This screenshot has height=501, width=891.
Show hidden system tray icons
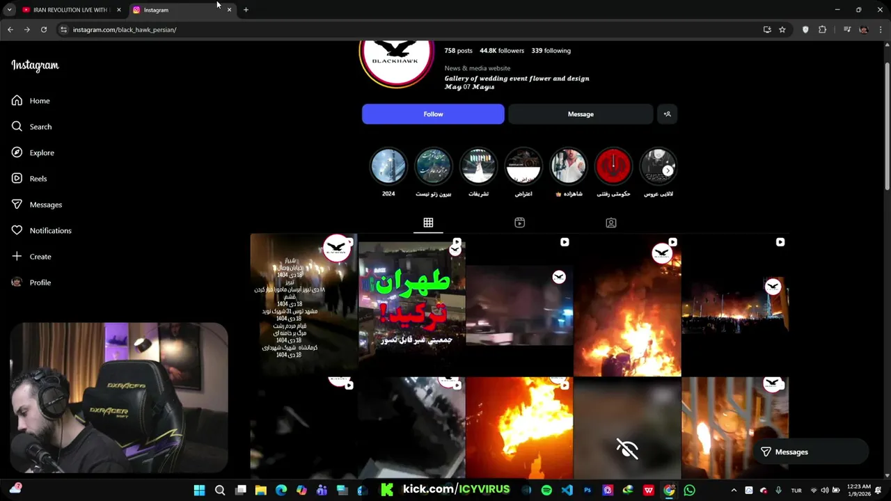(x=734, y=491)
